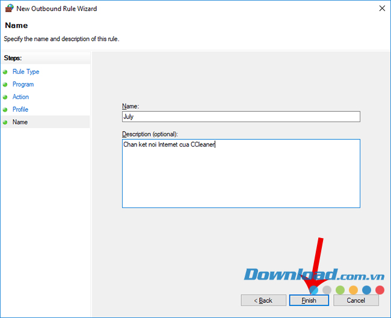Close the New Outbound Rule Wizard window
Screen dimensions: 391x318
click(382, 8)
